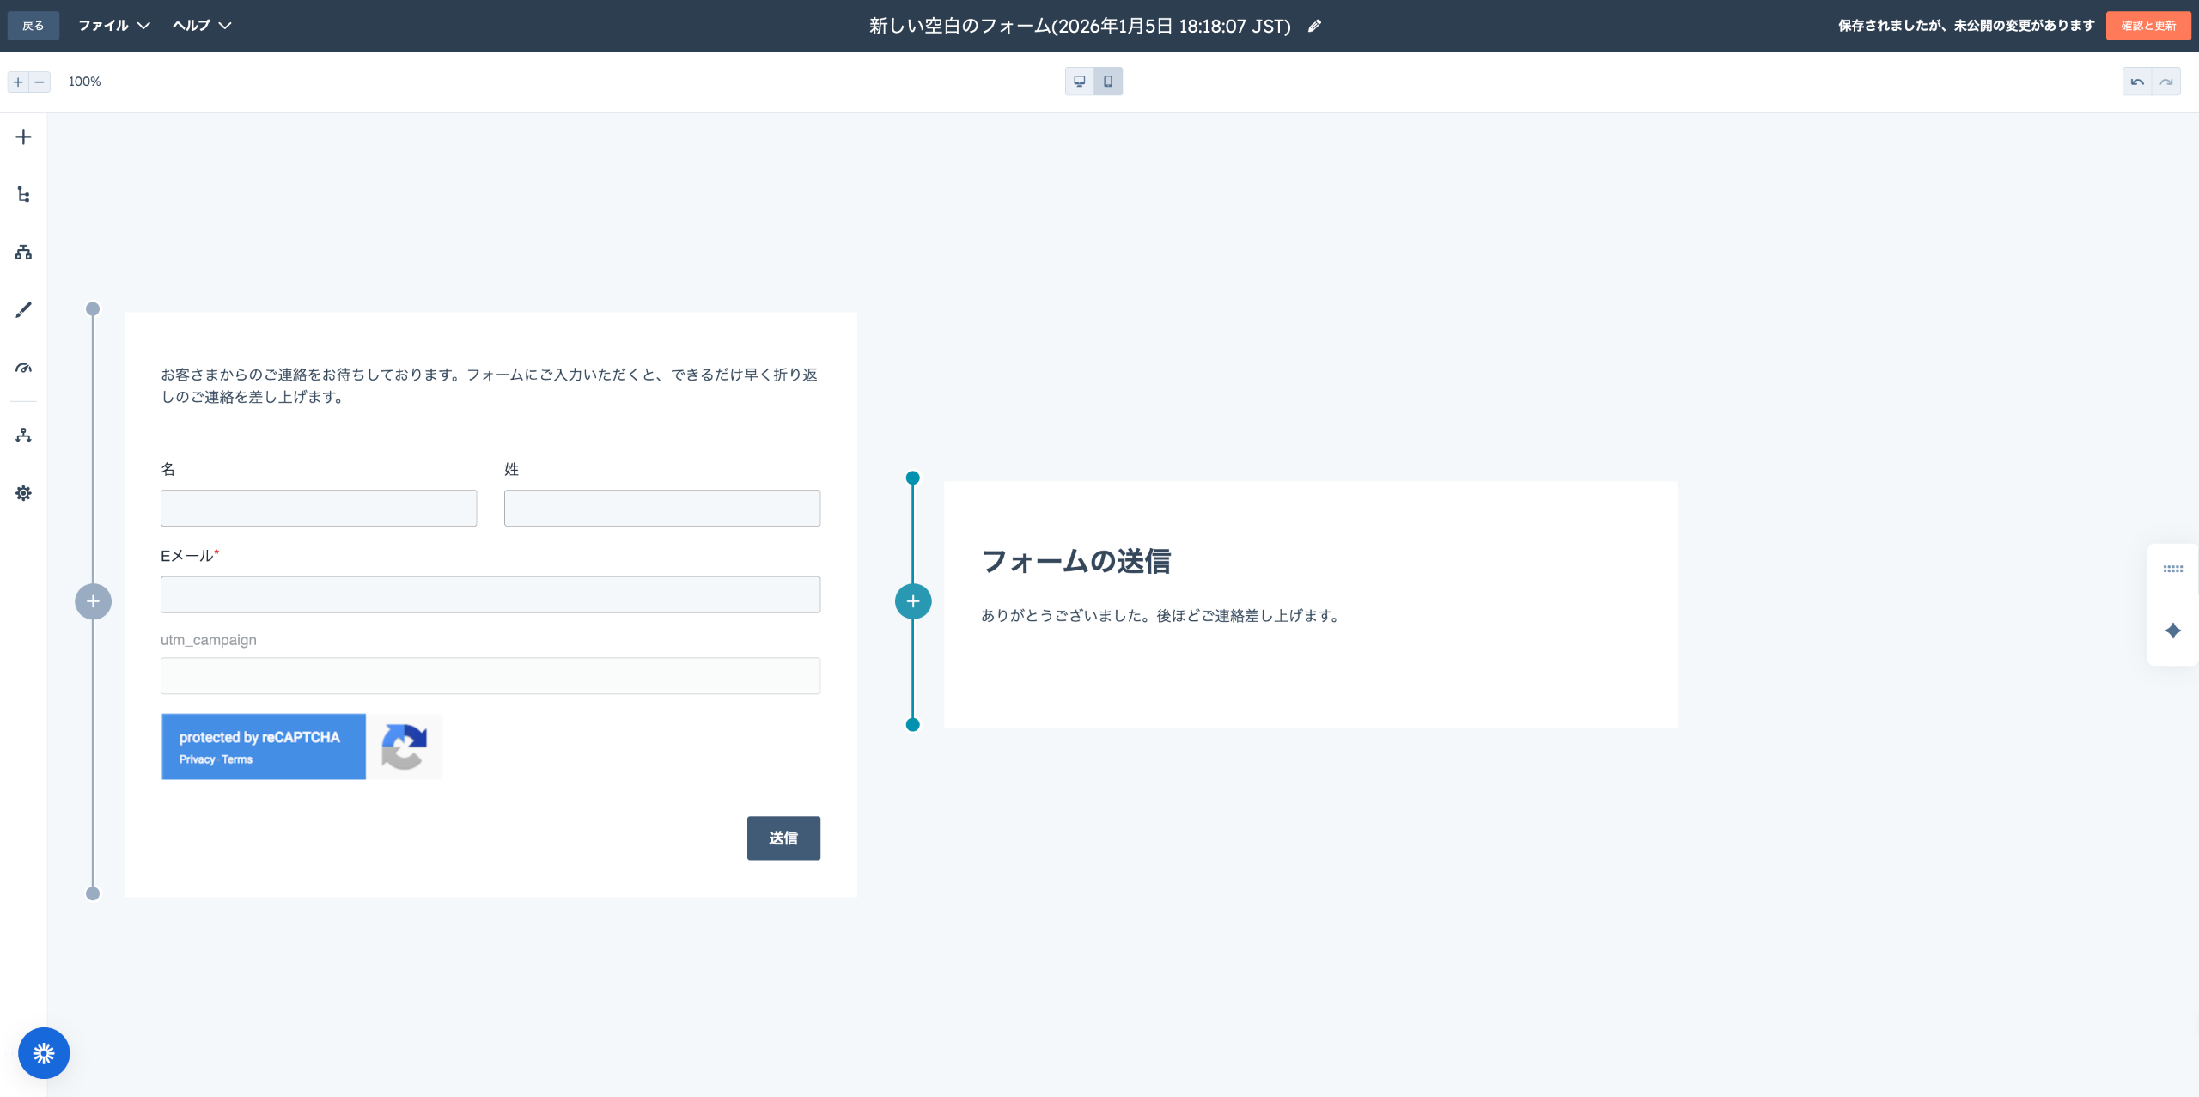Click the Eメール input field
The width and height of the screenshot is (2199, 1097).
pyautogui.click(x=490, y=594)
